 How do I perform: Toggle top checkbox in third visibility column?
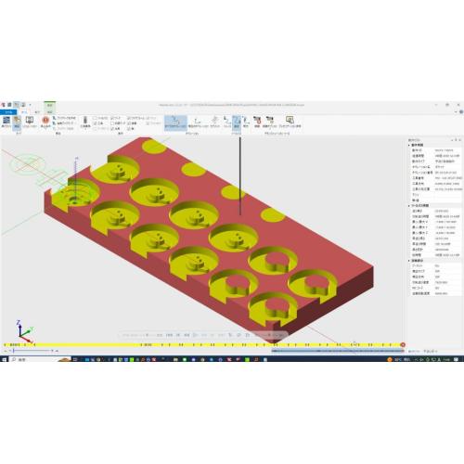pos(129,118)
